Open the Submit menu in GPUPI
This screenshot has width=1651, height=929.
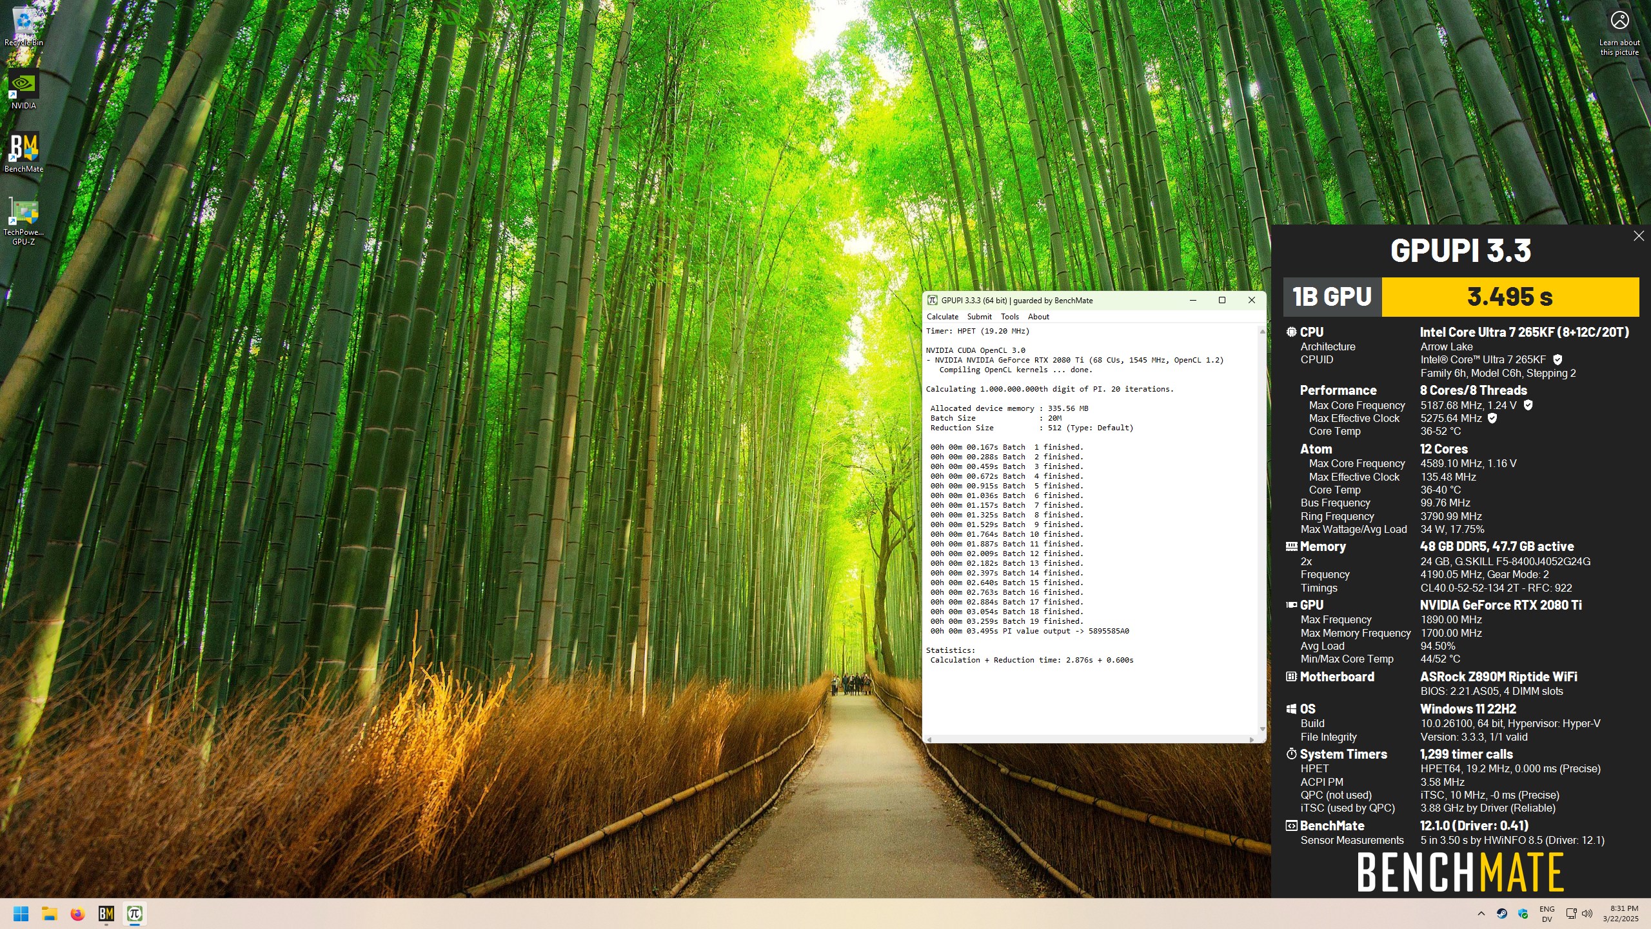tap(979, 317)
